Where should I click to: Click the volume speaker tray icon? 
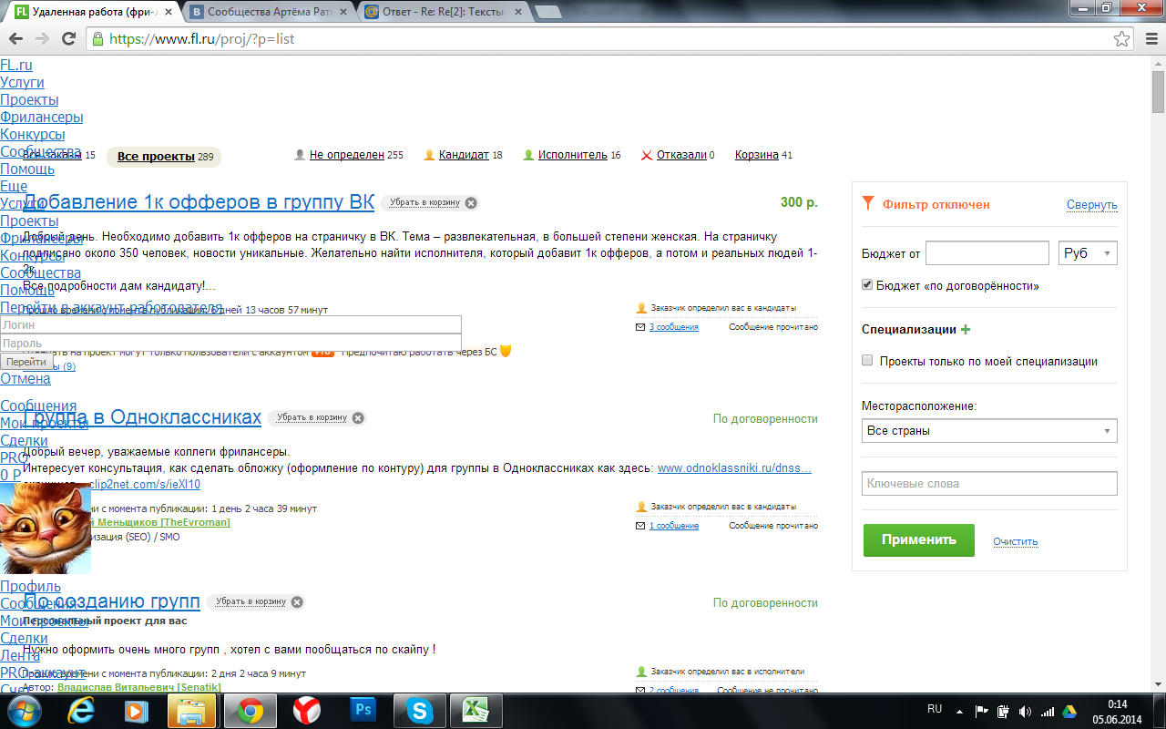[x=1026, y=712]
